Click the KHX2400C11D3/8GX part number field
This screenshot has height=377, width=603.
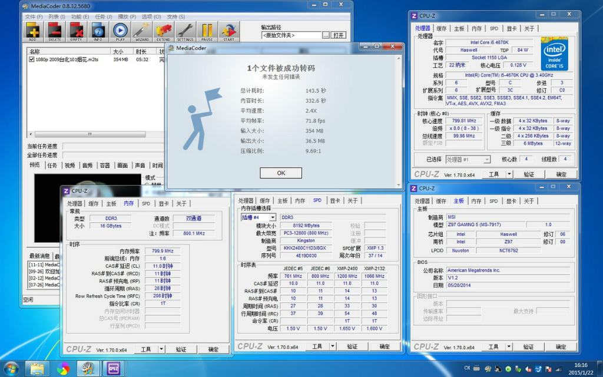point(306,248)
